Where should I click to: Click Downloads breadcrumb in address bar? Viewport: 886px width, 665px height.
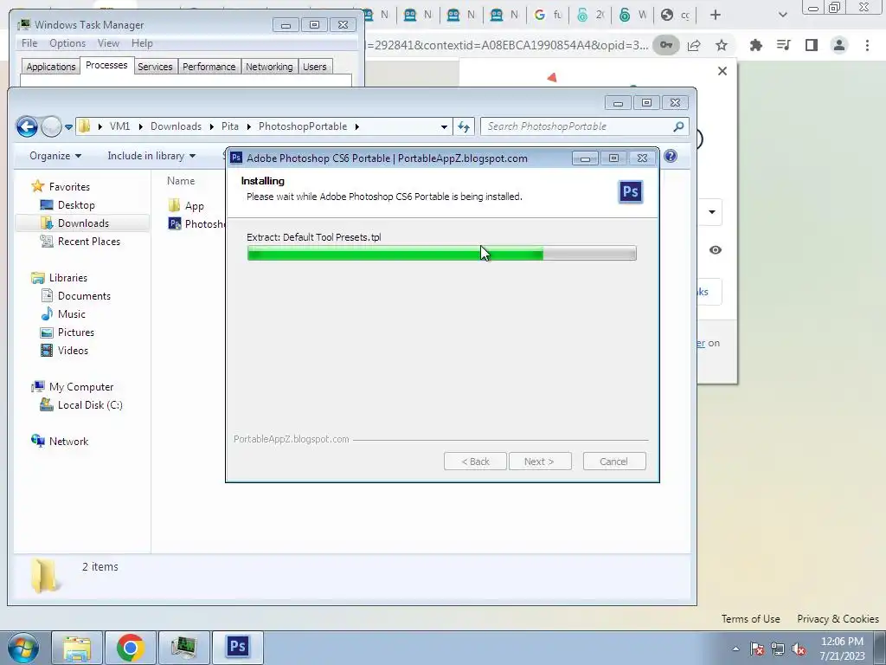176,126
